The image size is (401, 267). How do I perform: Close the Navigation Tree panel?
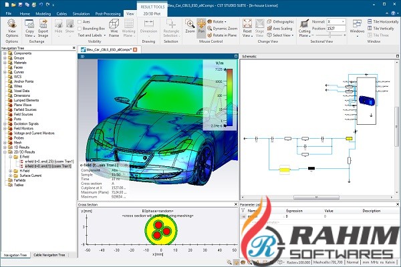click(74, 48)
